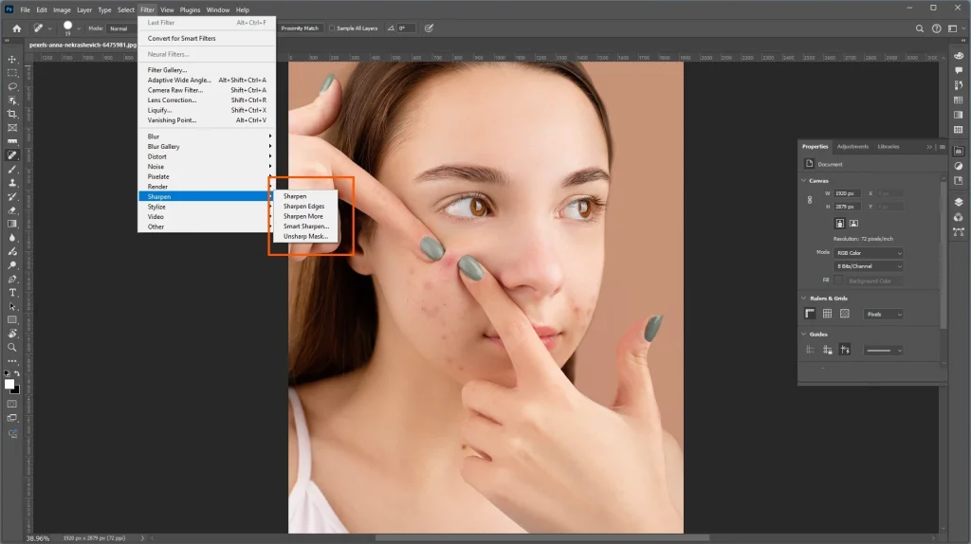Screen dimensions: 971x544
Task: Select the Rectangle shape tool
Action: 11,320
